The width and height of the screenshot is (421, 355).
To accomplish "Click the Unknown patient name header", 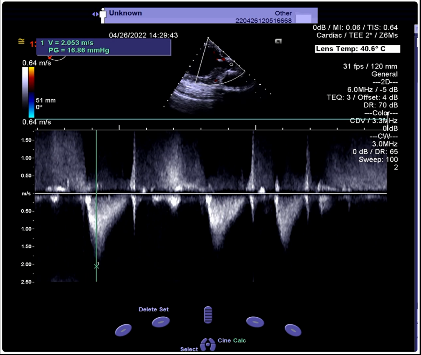I will click(x=126, y=13).
